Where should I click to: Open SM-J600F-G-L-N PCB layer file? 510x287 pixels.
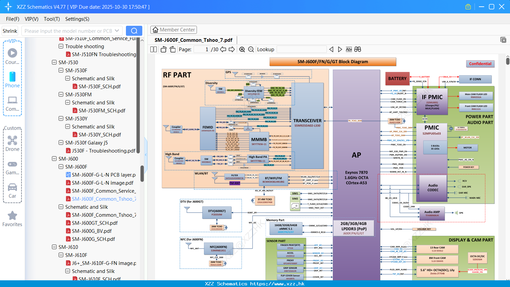click(103, 175)
